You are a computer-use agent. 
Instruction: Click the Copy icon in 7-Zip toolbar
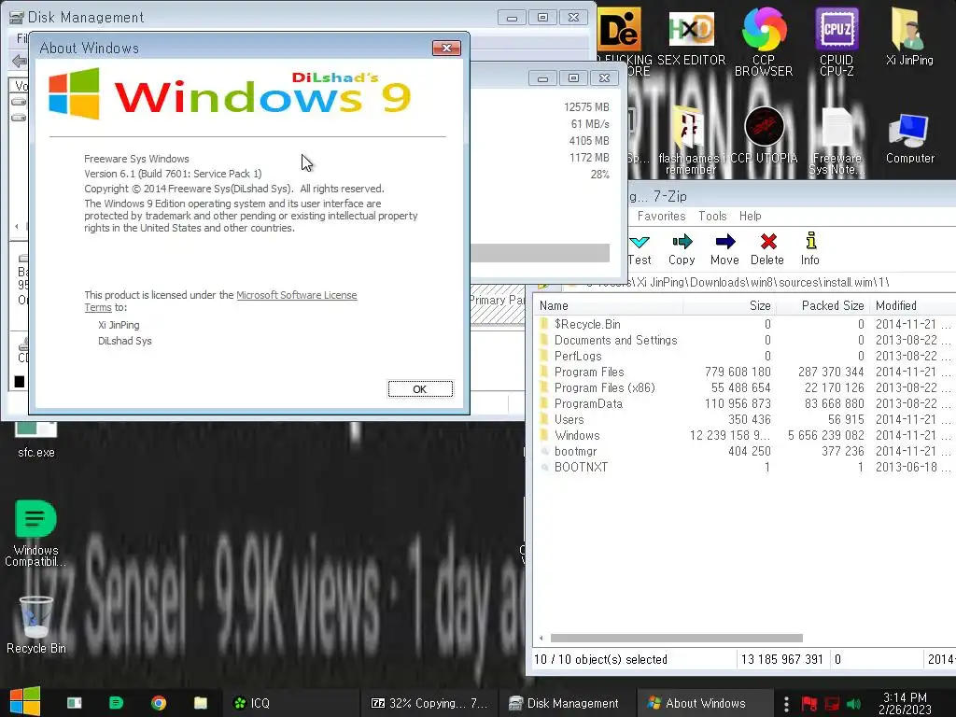[682, 249]
